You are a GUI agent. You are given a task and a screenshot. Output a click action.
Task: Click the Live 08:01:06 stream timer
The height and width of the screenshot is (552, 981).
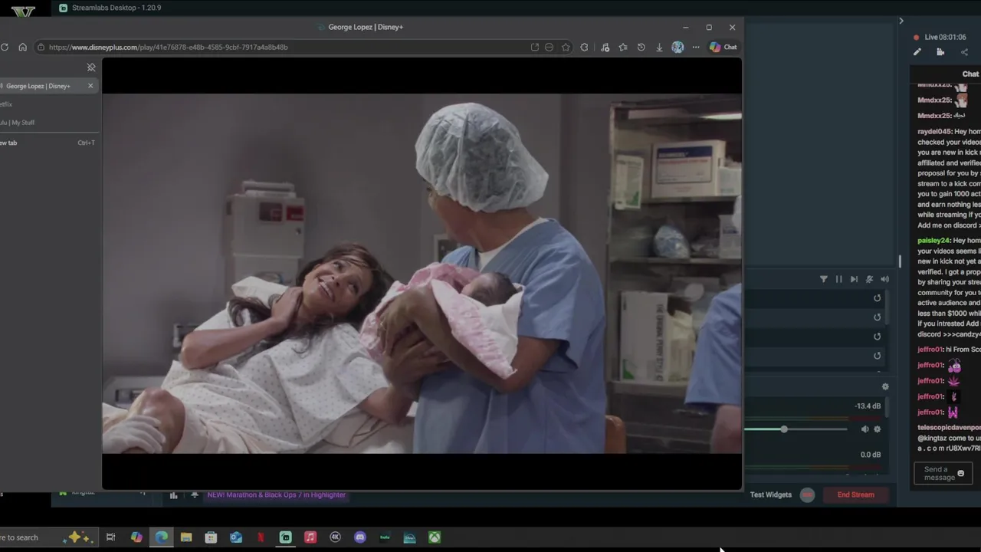(x=945, y=37)
